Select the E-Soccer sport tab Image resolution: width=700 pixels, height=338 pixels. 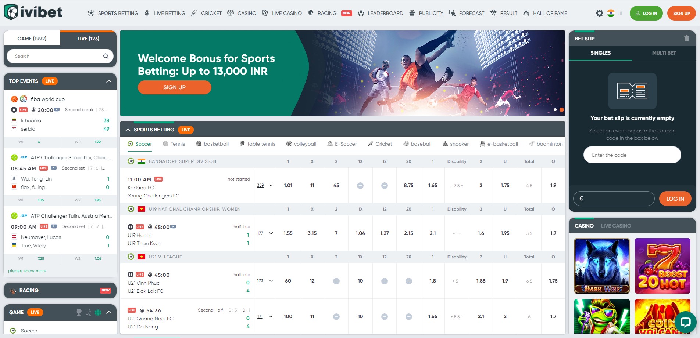pyautogui.click(x=342, y=144)
